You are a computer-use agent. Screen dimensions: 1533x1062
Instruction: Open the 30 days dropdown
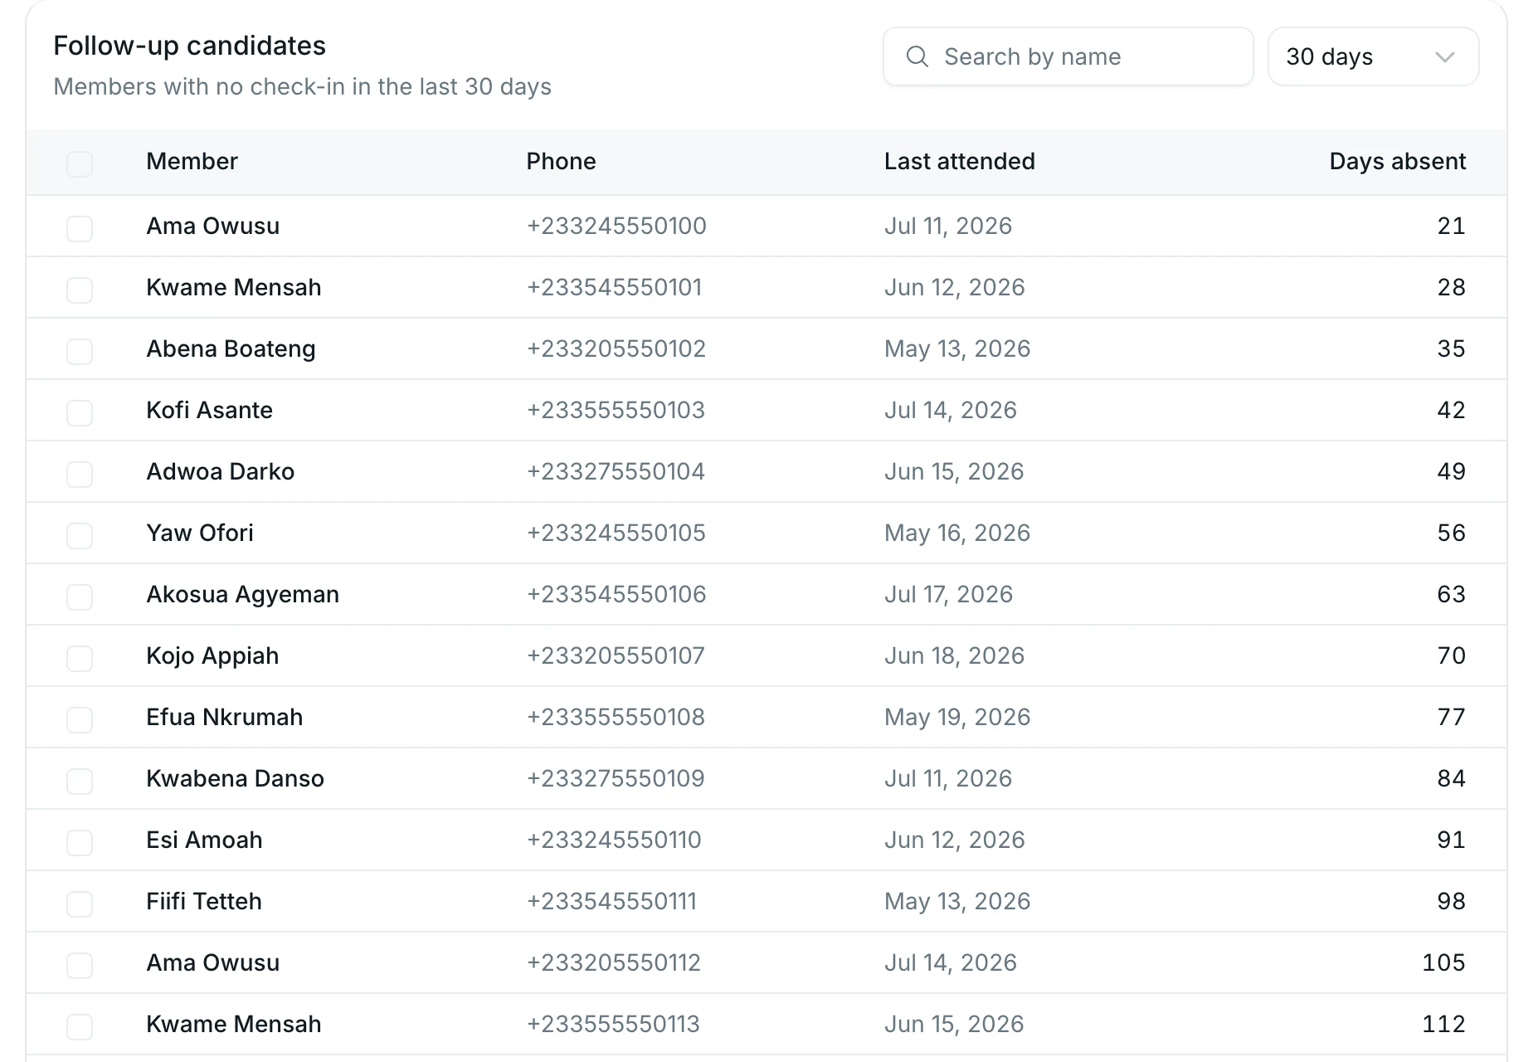coord(1373,56)
